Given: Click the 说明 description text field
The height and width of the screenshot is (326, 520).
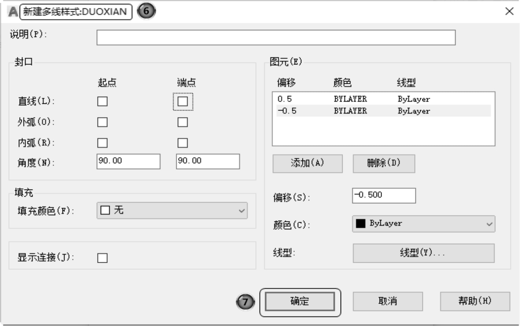Looking at the screenshot, I should coord(276,38).
